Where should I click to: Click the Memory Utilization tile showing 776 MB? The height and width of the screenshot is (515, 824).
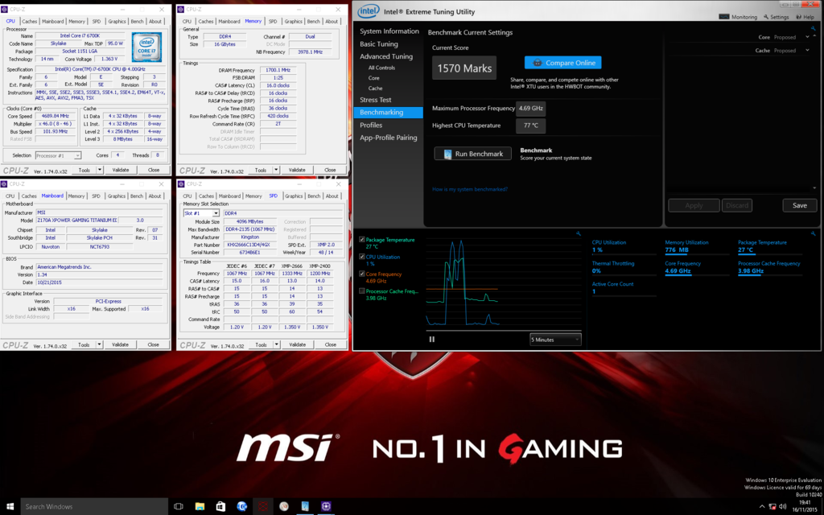[697, 246]
